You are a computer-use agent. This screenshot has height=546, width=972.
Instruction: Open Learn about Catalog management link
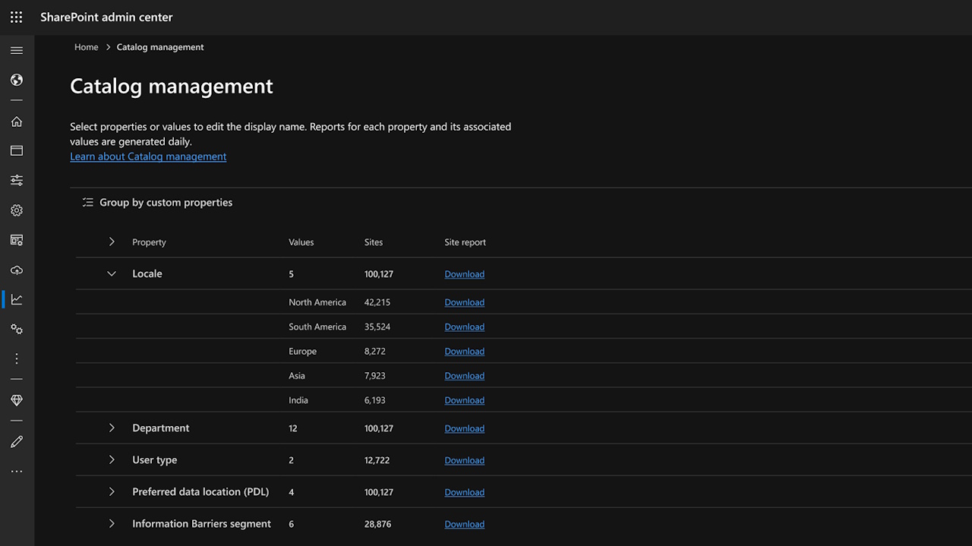click(x=148, y=156)
